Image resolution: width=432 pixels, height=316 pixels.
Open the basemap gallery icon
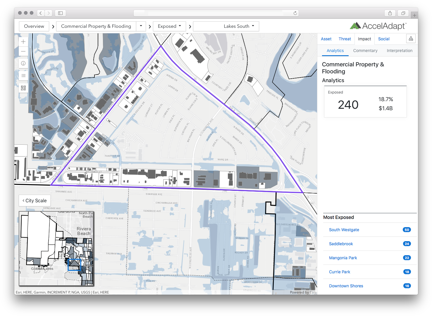point(23,88)
